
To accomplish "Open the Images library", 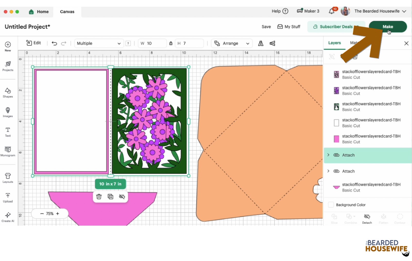I will coord(8,112).
